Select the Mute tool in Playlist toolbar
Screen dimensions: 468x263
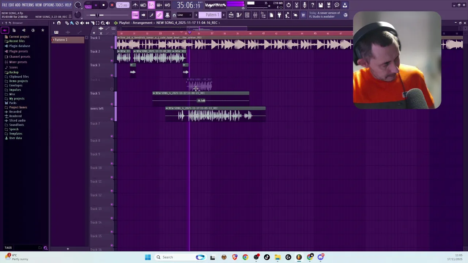(82, 23)
